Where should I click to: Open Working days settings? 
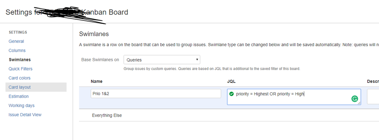22,105
